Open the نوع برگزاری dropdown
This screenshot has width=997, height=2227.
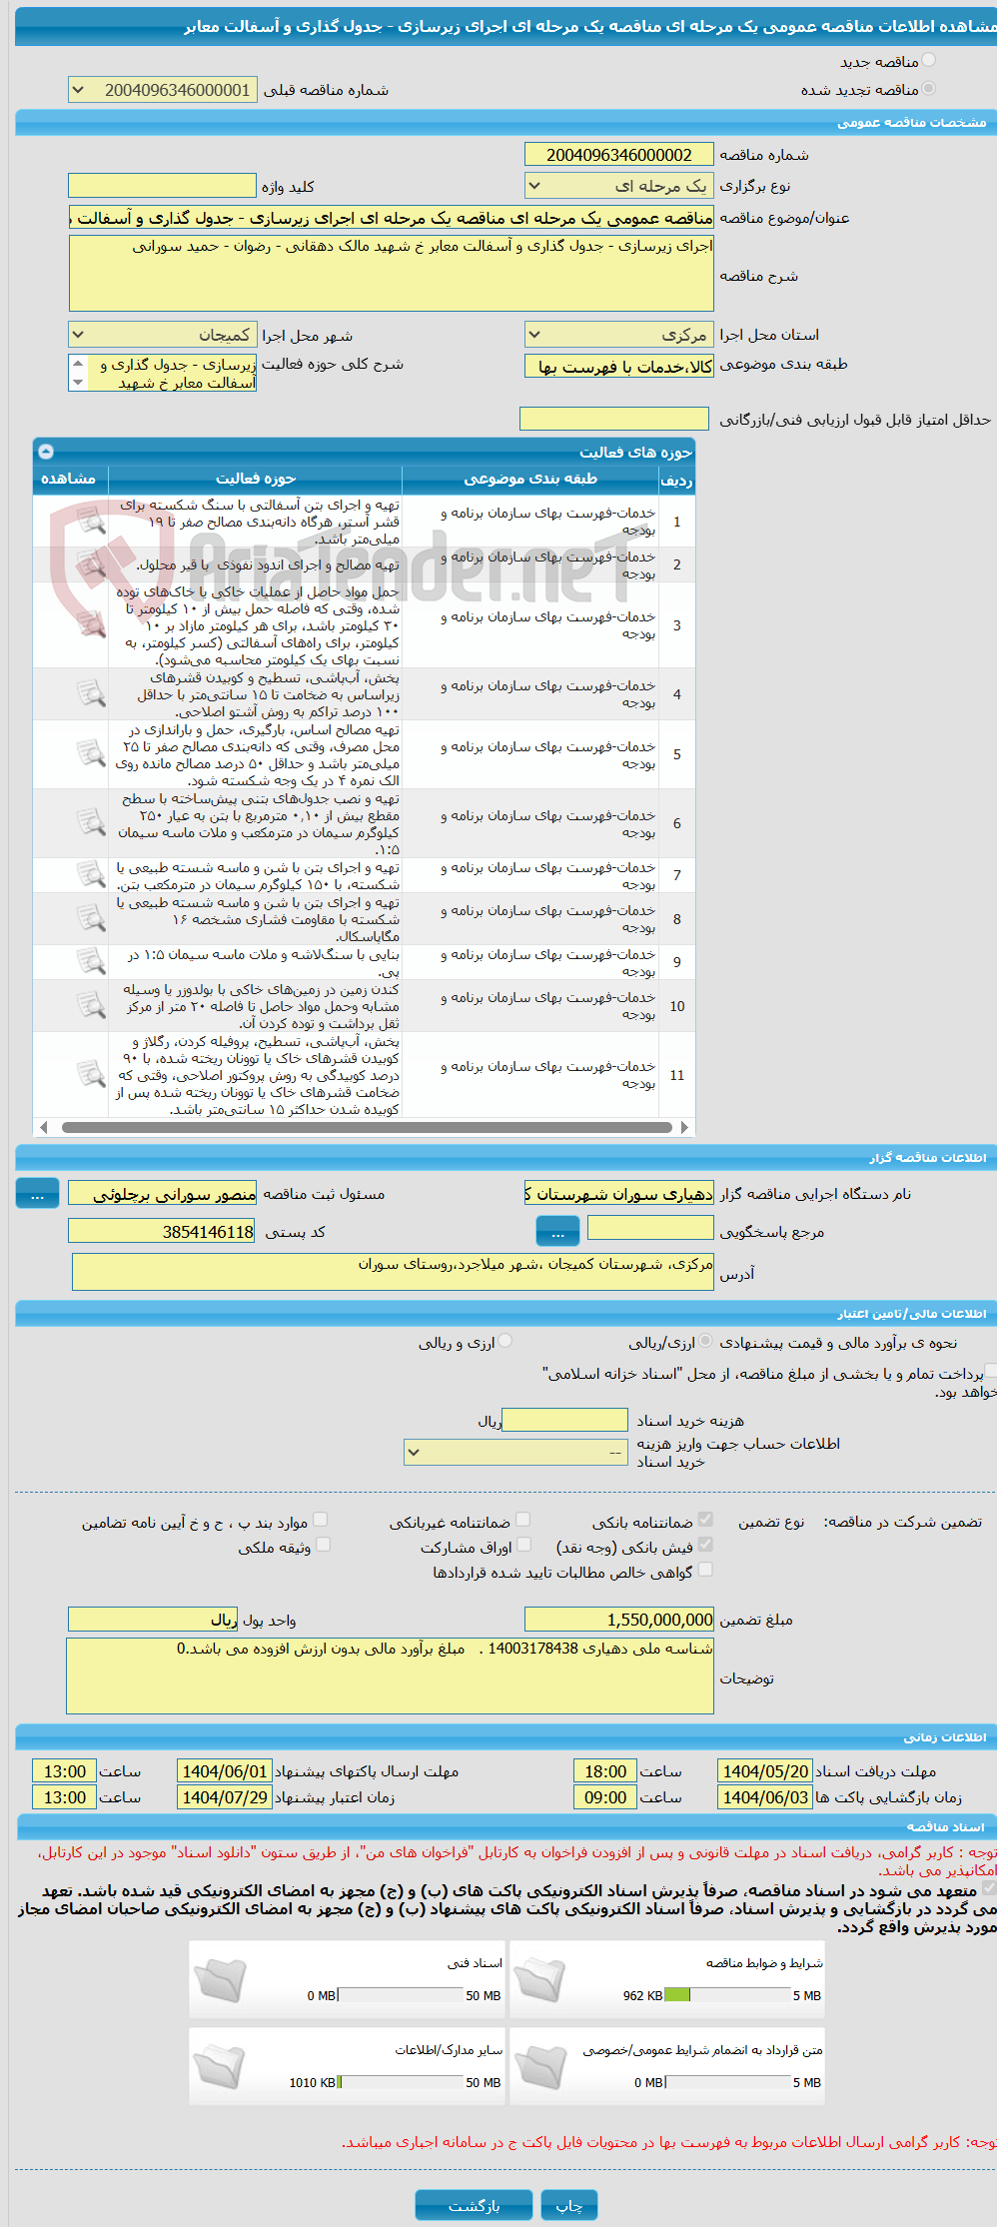coord(619,186)
